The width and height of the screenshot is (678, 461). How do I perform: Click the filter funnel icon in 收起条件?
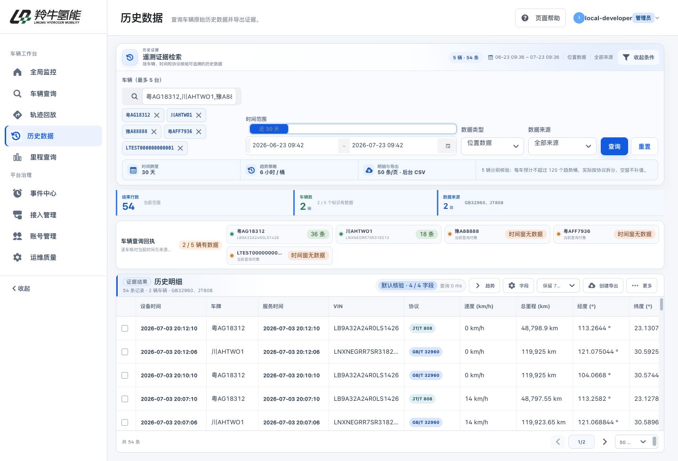click(x=626, y=57)
